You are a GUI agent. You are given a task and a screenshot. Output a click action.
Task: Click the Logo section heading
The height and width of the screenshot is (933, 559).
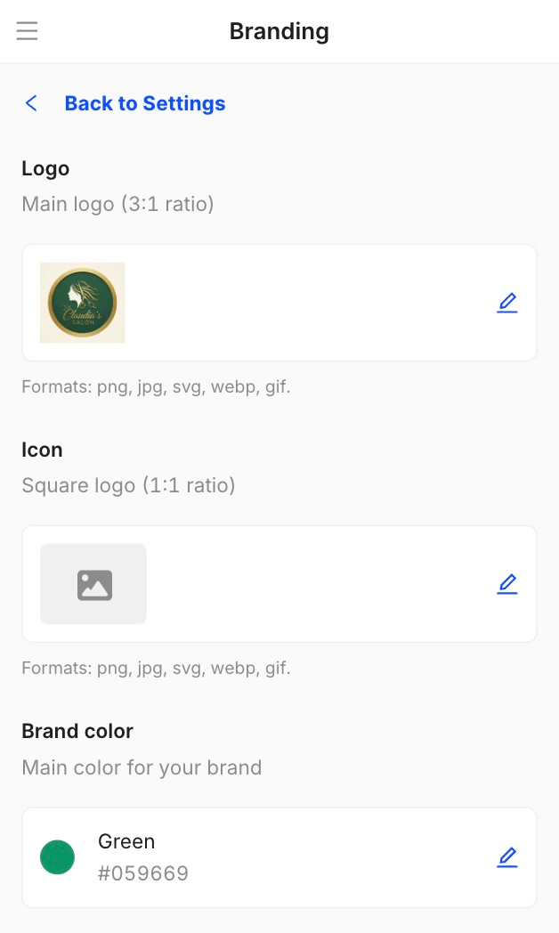[x=45, y=168]
